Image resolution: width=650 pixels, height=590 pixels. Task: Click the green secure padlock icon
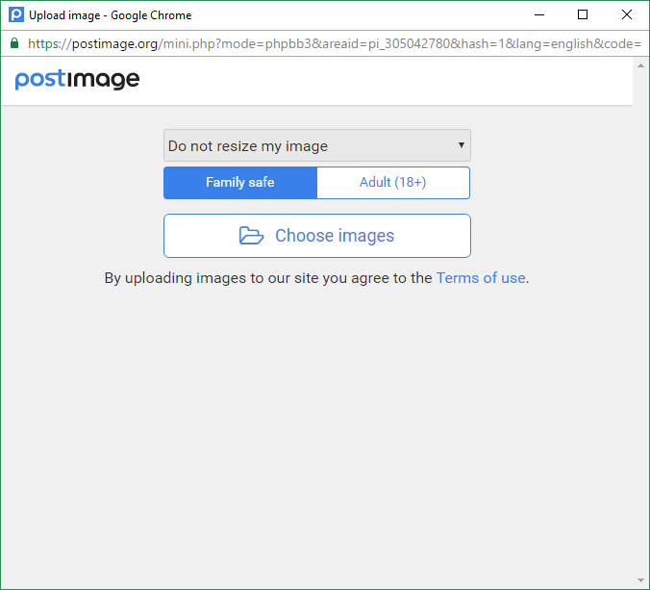tap(14, 43)
